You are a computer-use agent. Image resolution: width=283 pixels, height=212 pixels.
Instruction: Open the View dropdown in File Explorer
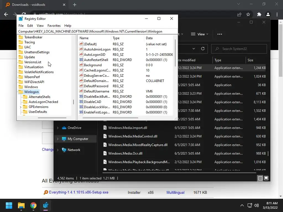pyautogui.click(x=200, y=34)
